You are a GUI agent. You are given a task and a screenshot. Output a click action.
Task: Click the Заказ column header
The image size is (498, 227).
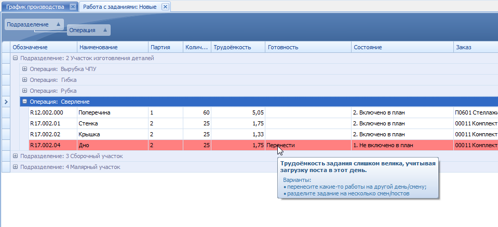tap(476, 47)
